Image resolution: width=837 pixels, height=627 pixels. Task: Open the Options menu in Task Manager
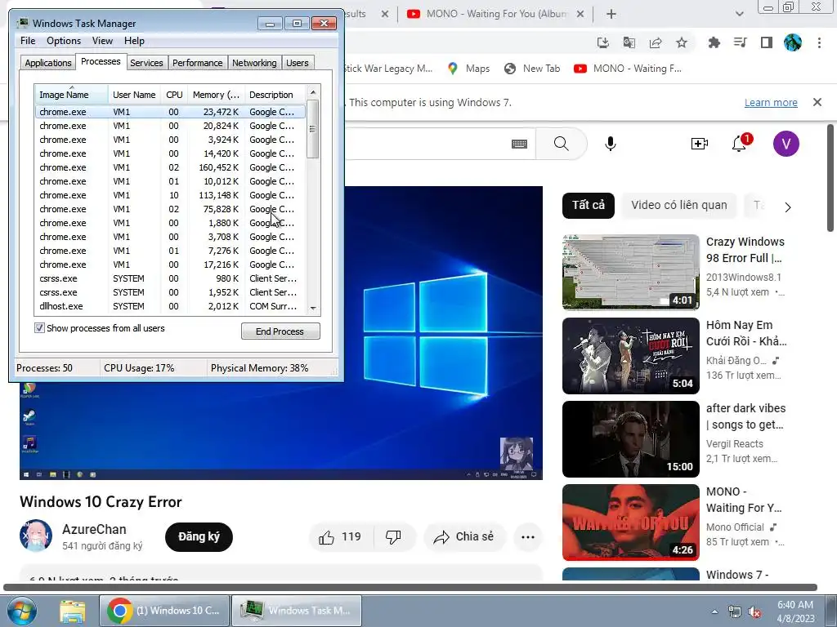pos(64,41)
